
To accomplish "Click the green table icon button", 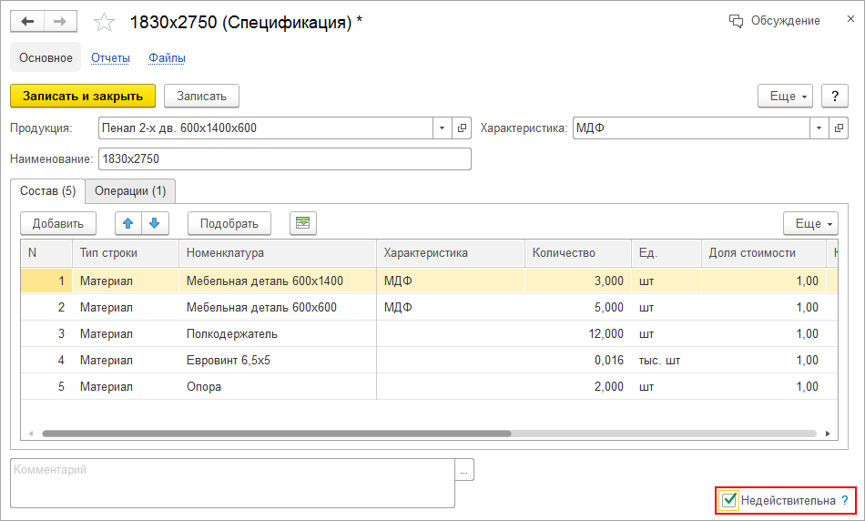I will pos(302,223).
